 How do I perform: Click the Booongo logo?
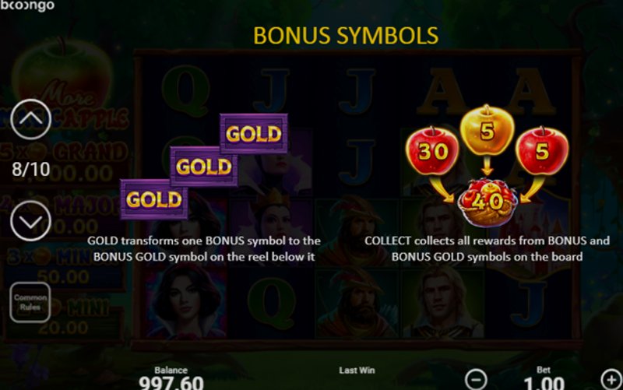(27, 5)
